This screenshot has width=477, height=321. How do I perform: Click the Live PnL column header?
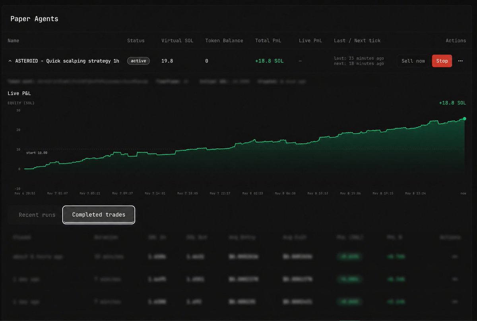pyautogui.click(x=310, y=40)
